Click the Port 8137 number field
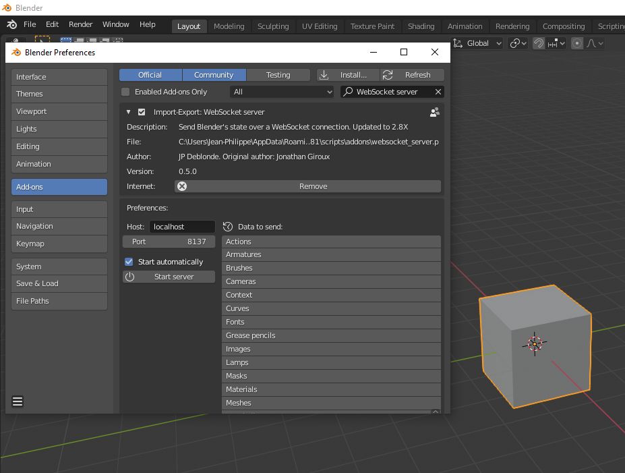This screenshot has width=625, height=473. [x=169, y=242]
